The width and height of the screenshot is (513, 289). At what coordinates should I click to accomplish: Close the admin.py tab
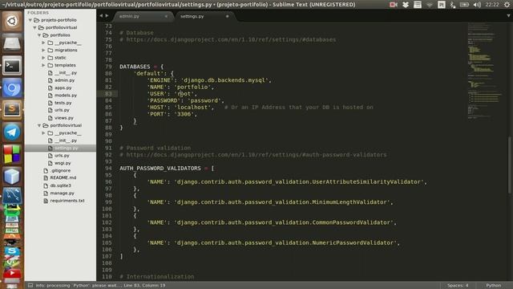point(166,16)
